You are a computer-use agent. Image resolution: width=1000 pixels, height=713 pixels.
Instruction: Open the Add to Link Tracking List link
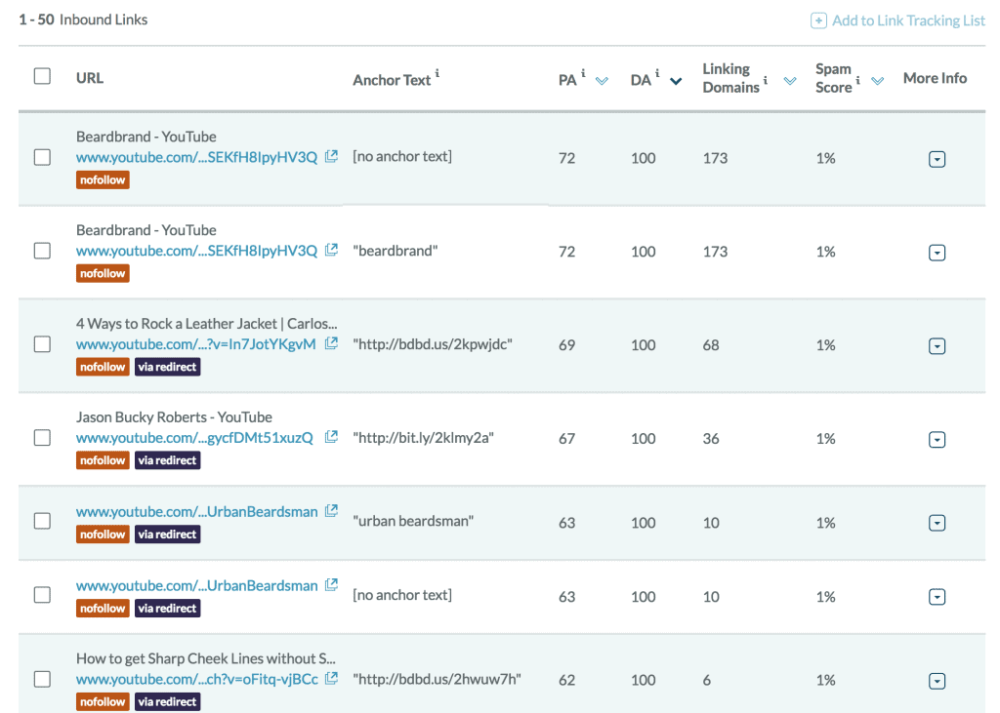(908, 20)
